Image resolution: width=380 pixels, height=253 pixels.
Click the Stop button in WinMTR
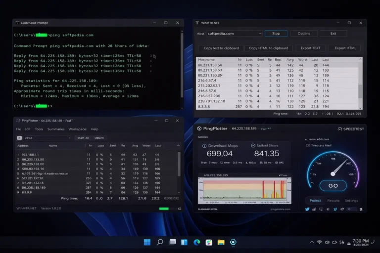click(276, 34)
